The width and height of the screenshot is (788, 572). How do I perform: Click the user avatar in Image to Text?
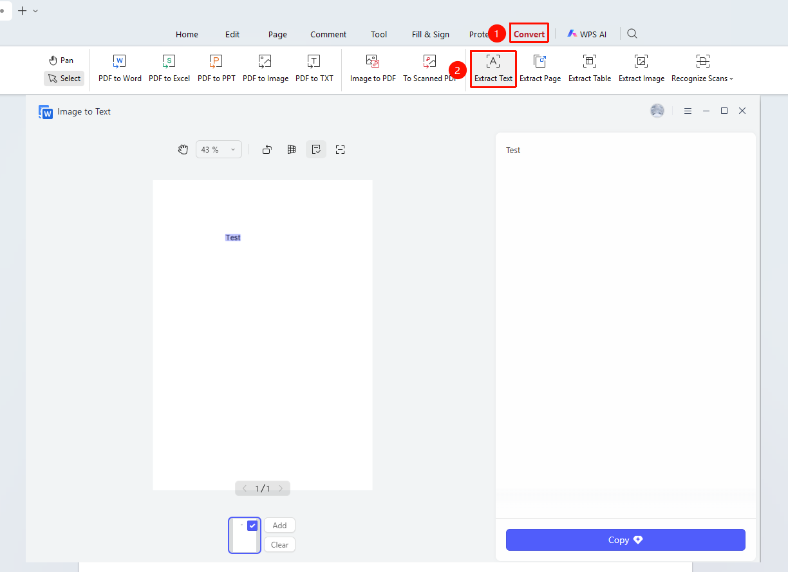click(x=657, y=111)
